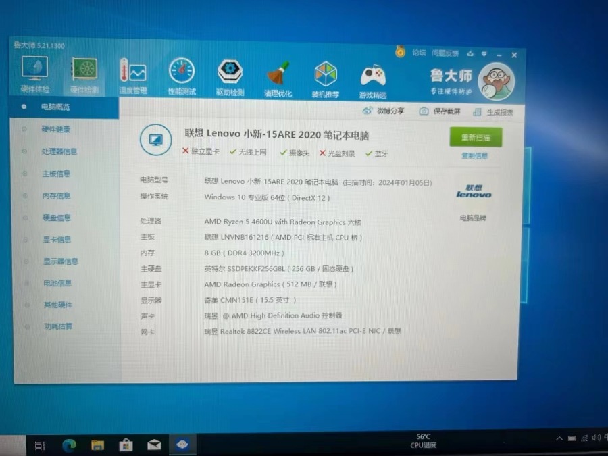Open 装机推荐 cube icon
608x456 pixels.
click(326, 75)
